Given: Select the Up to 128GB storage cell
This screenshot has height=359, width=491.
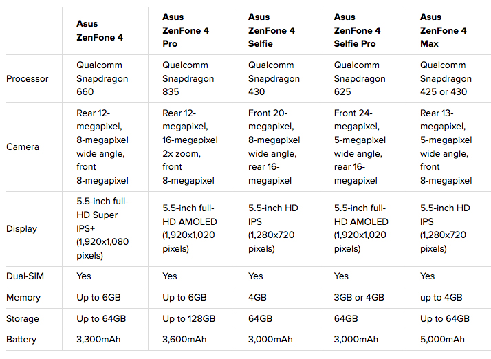Looking at the screenshot, I should coord(189,318).
